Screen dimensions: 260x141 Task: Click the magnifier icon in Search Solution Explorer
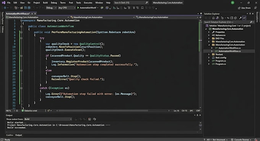pyautogui.click(x=251, y=22)
